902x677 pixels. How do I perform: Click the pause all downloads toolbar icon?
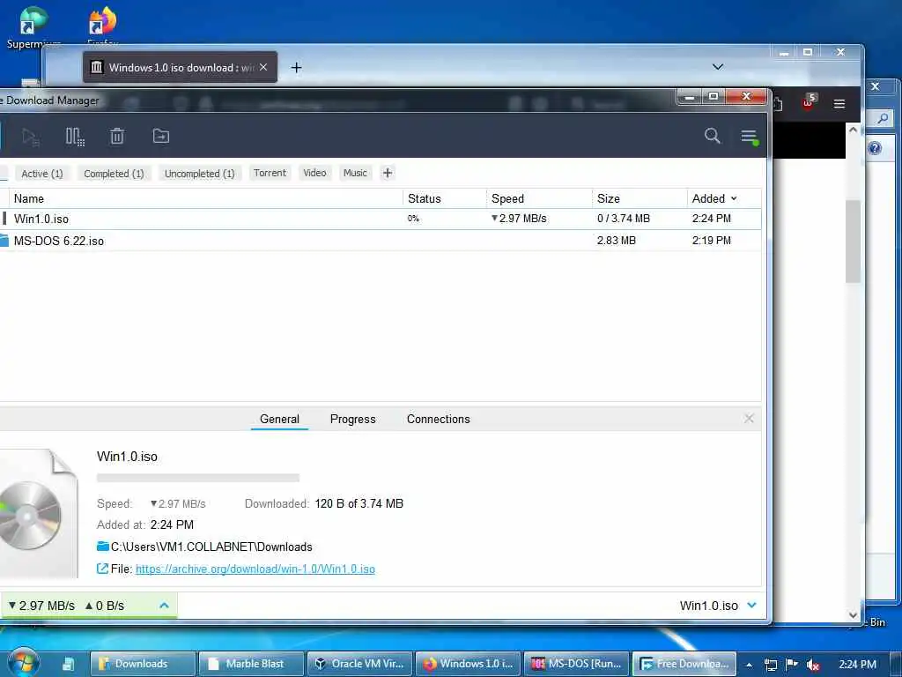pyautogui.click(x=75, y=137)
